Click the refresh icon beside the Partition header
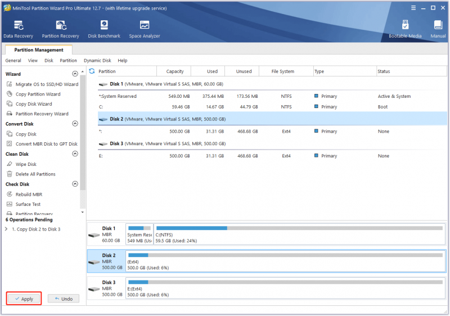Image resolution: width=450 pixels, height=316 pixels. [x=92, y=71]
